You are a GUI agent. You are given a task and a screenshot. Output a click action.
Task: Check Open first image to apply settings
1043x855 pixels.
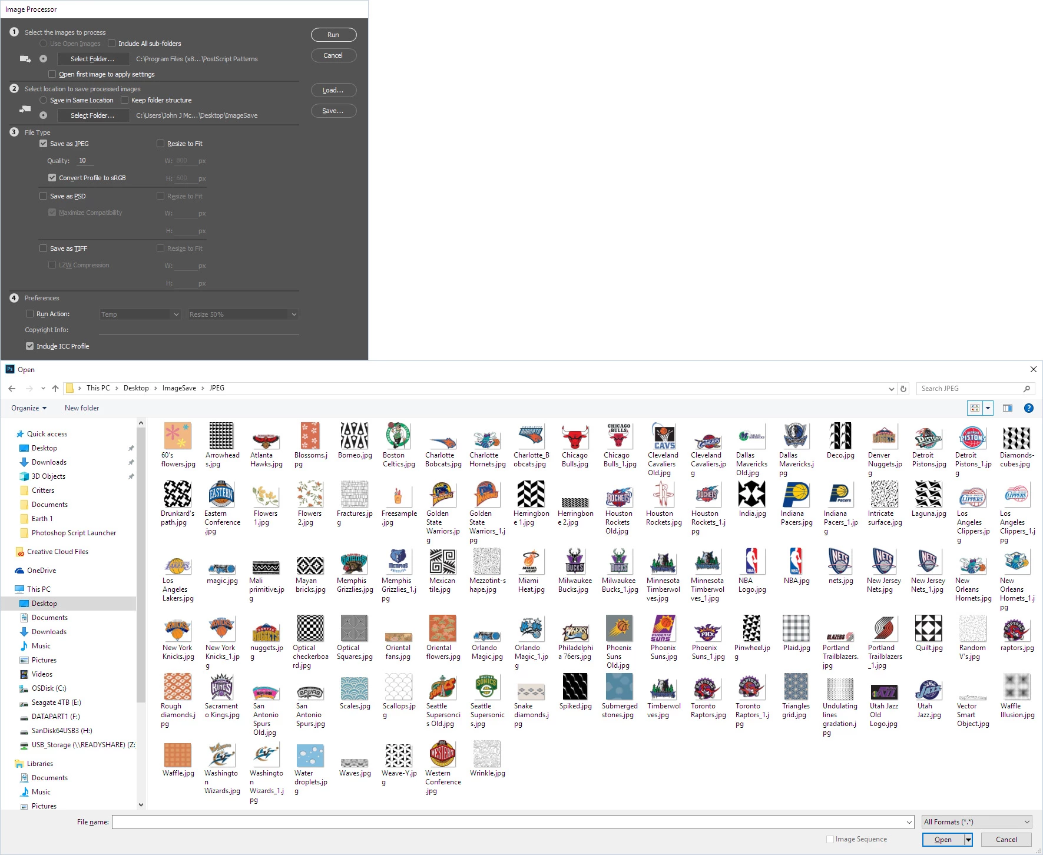[x=52, y=74]
